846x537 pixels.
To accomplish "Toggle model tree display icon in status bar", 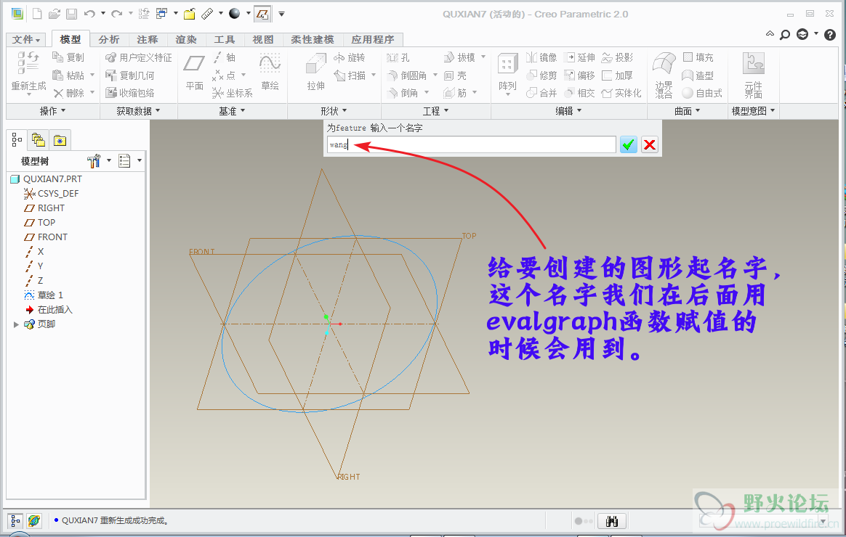I will [15, 521].
